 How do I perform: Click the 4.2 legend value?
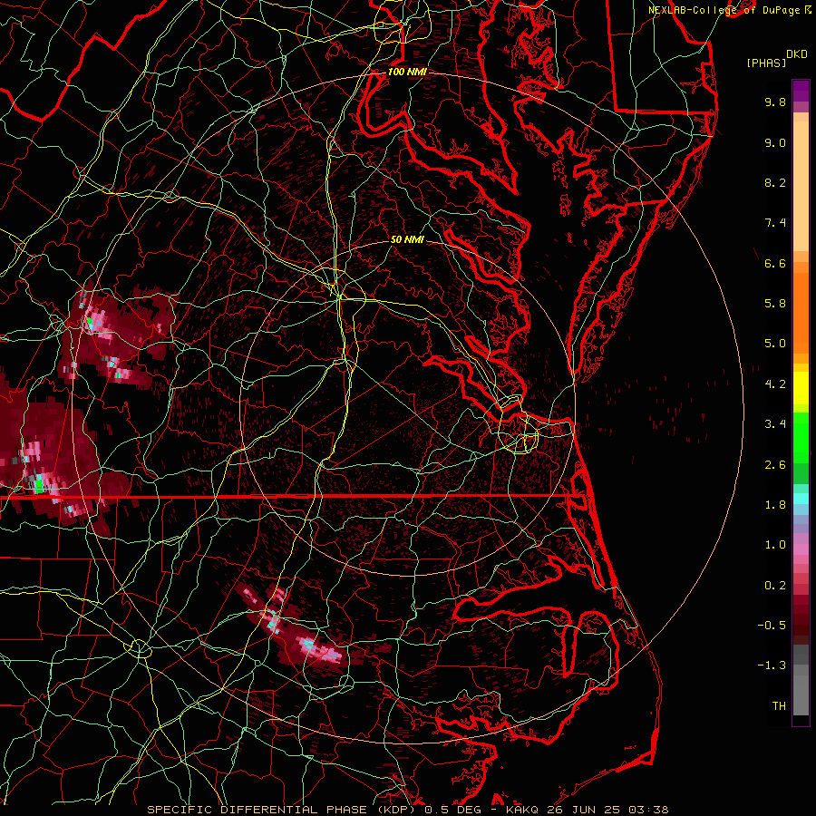point(775,384)
